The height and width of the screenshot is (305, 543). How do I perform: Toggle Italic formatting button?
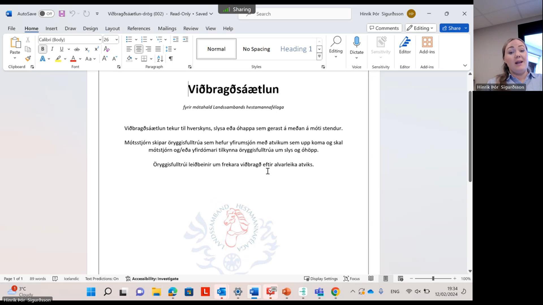click(x=52, y=49)
